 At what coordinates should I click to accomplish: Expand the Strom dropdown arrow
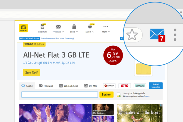[x=93, y=32]
